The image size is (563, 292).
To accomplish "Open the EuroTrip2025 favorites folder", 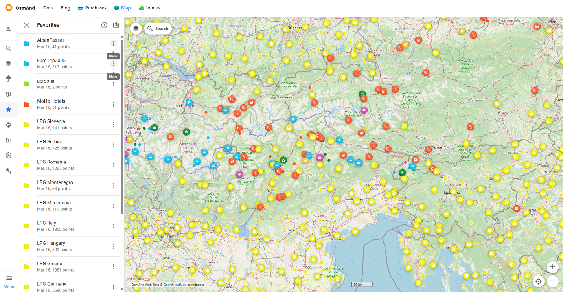I will 69,64.
